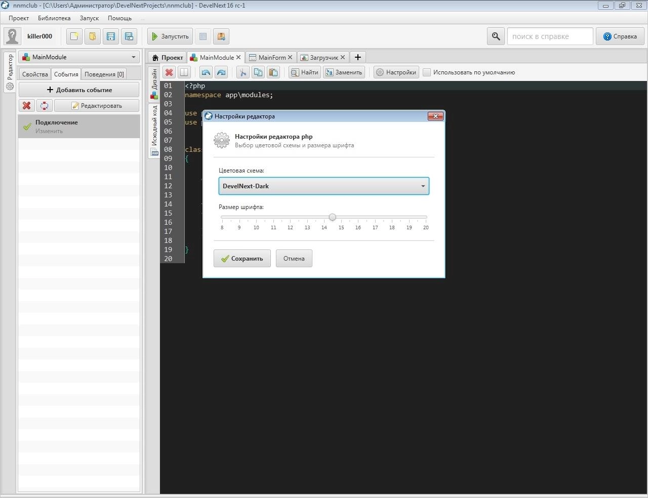Click the killer000 username label
648x498 pixels.
[39, 36]
